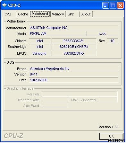Go to the Memory tab

(x=58, y=14)
